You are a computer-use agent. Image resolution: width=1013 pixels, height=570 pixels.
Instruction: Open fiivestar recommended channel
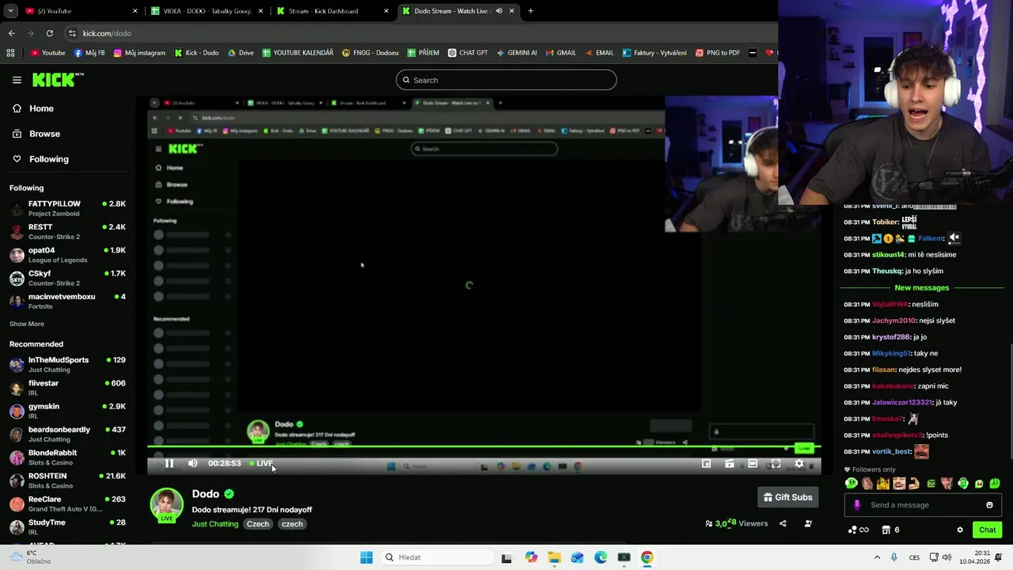click(x=68, y=388)
